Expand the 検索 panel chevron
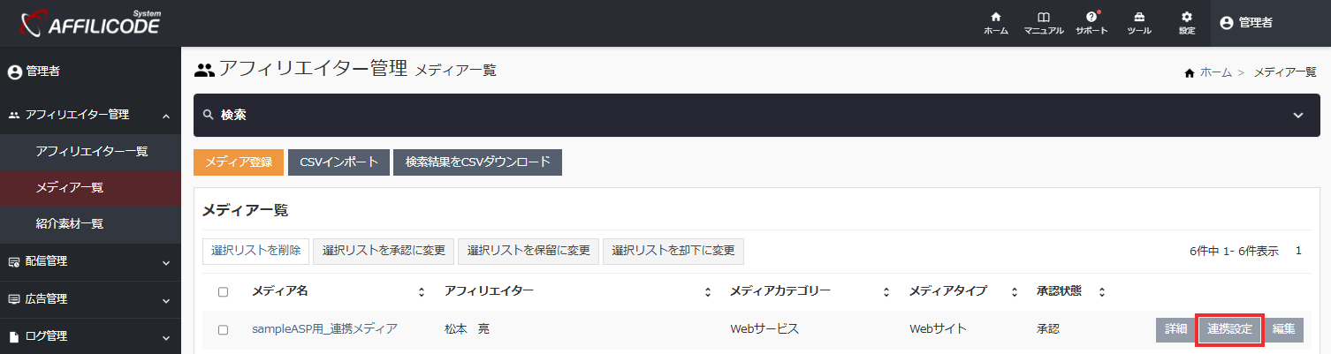 pyautogui.click(x=1297, y=115)
